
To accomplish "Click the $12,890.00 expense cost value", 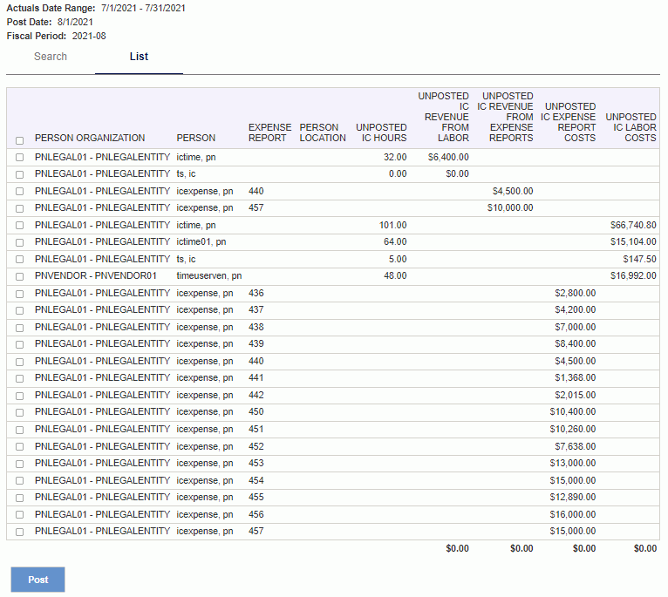I will (573, 498).
